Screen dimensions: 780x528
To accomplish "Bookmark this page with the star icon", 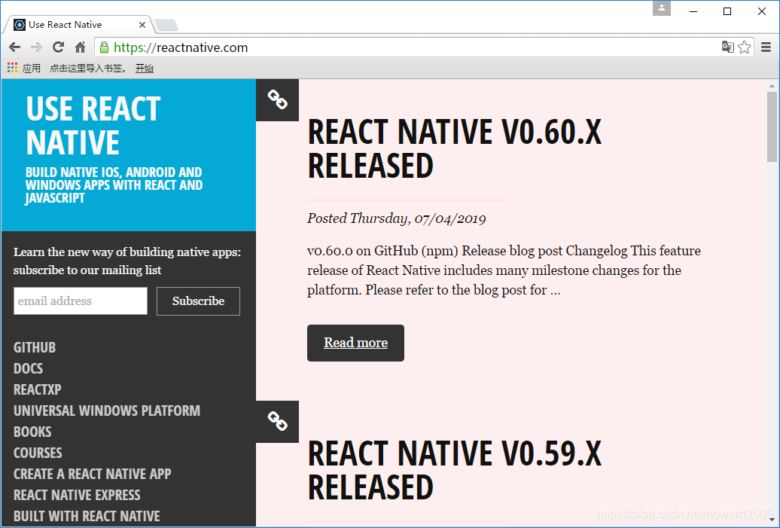I will (x=744, y=47).
